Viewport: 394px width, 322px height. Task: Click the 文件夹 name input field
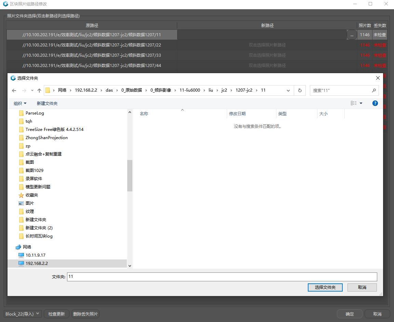click(222, 277)
